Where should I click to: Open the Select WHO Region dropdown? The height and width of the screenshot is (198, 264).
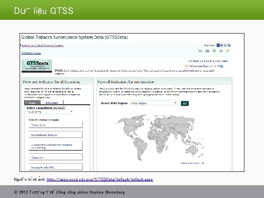154,103
